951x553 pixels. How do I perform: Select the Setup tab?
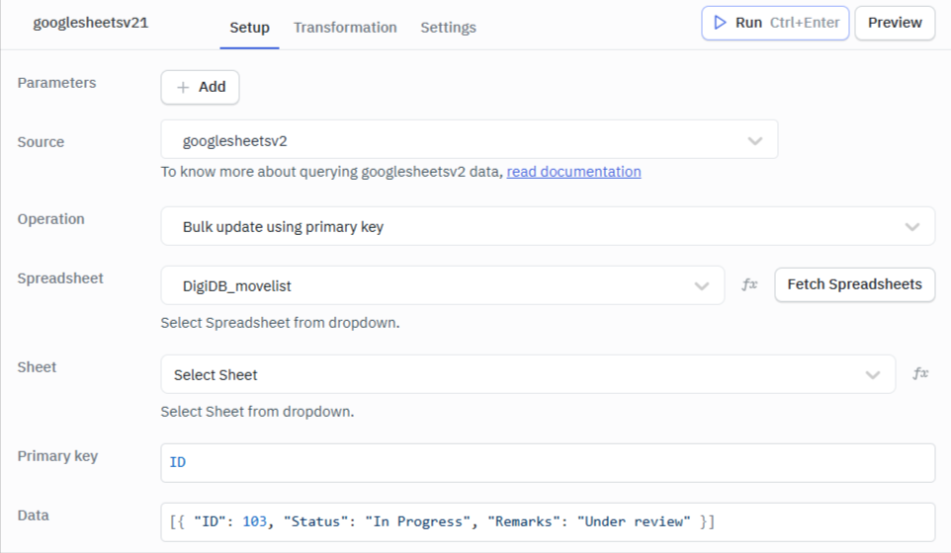(249, 28)
